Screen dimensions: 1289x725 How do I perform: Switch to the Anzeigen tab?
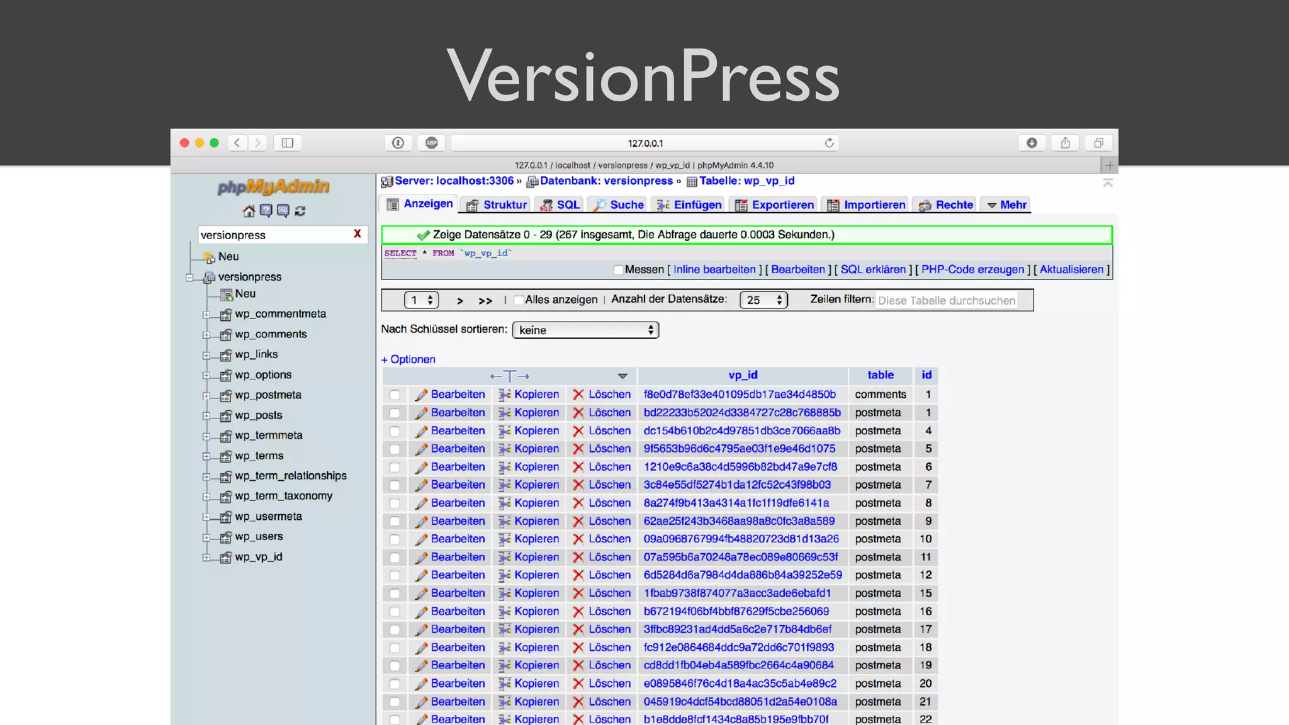tap(420, 204)
